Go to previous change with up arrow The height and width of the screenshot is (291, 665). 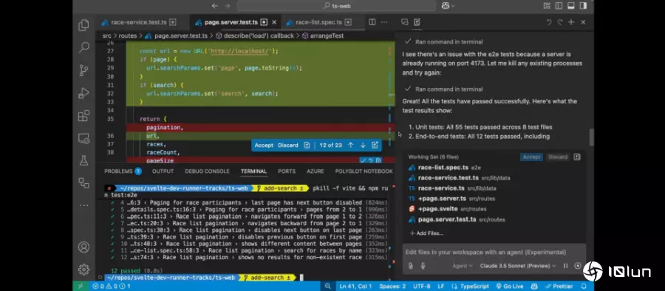pos(350,145)
